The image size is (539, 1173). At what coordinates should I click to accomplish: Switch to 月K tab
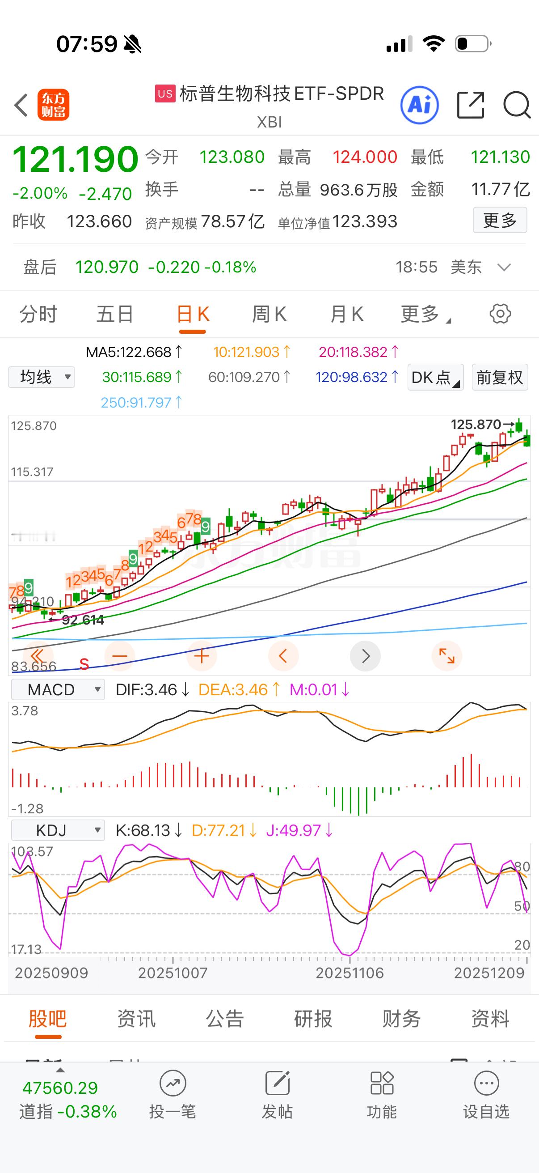[x=347, y=314]
